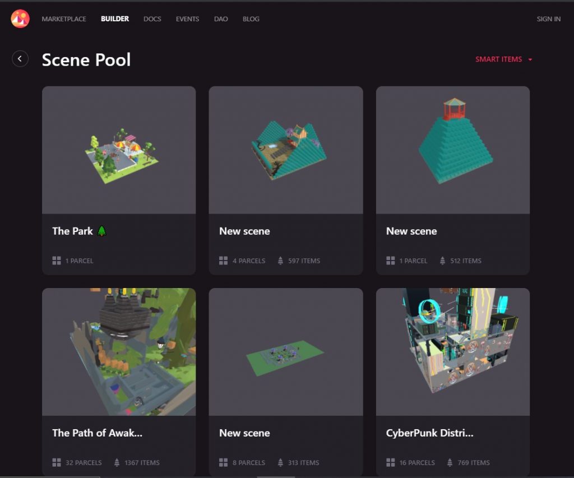
Task: Click the parcel grid icon under The Park
Action: [x=57, y=261]
